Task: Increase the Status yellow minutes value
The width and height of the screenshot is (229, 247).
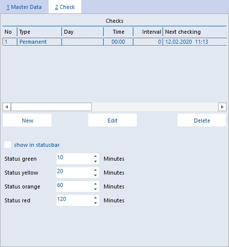Action: [x=95, y=170]
